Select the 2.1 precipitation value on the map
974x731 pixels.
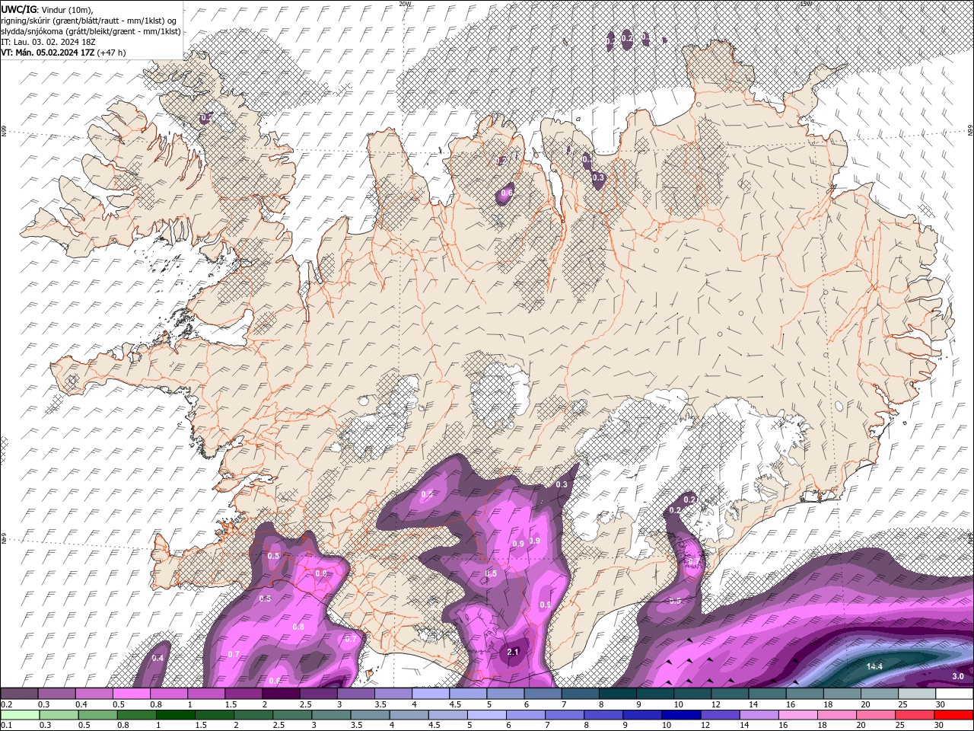[x=512, y=652]
